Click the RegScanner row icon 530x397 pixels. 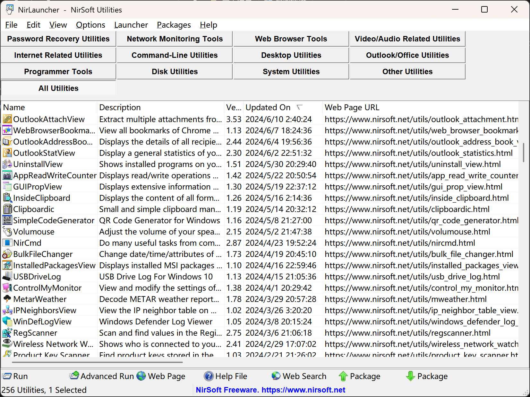pyautogui.click(x=7, y=333)
